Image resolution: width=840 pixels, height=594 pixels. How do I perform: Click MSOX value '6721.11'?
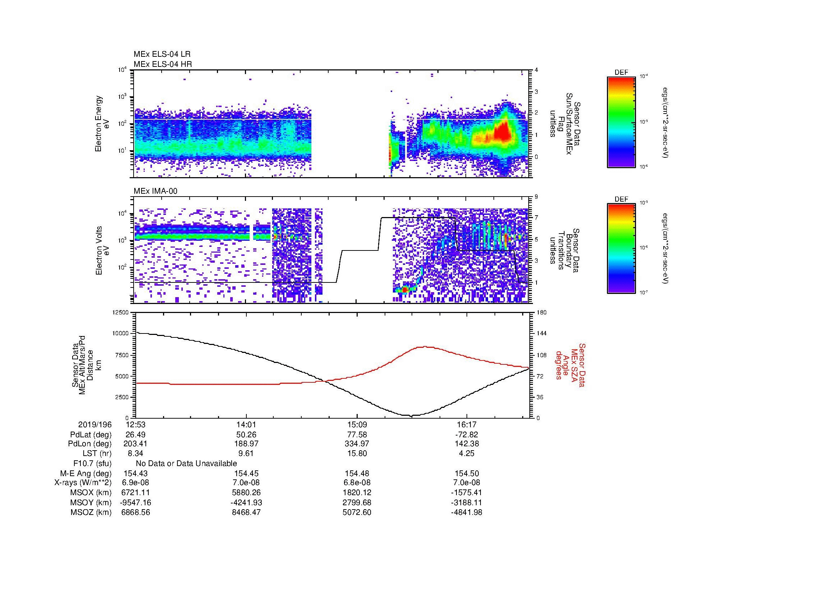pos(135,493)
